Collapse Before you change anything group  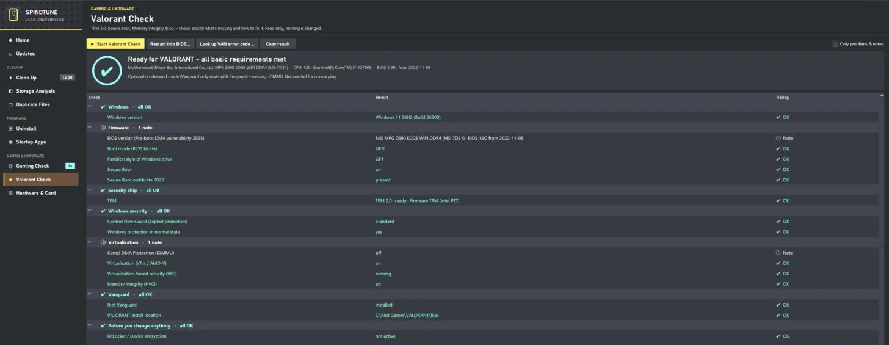click(x=90, y=325)
